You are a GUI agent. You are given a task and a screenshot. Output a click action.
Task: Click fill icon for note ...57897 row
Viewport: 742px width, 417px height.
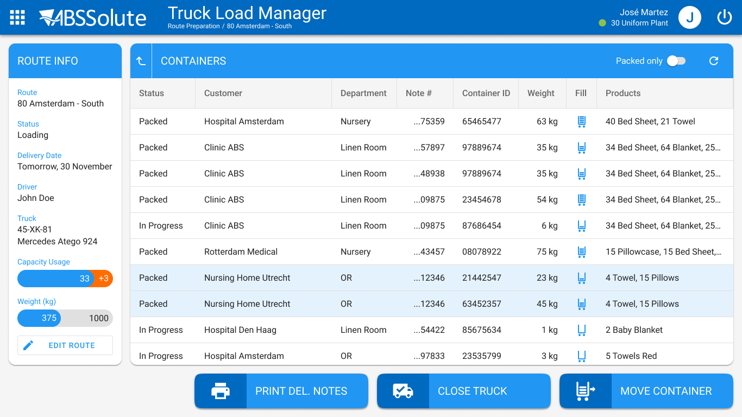point(582,148)
